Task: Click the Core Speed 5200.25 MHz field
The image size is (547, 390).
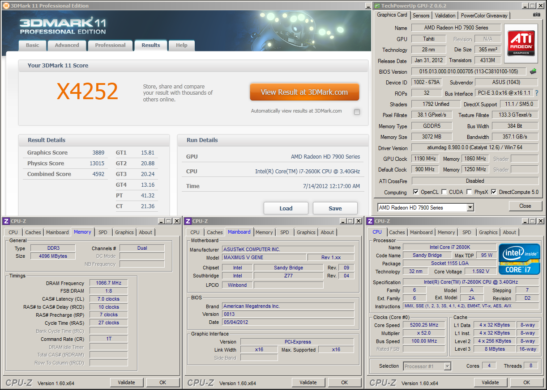Action: [x=424, y=325]
